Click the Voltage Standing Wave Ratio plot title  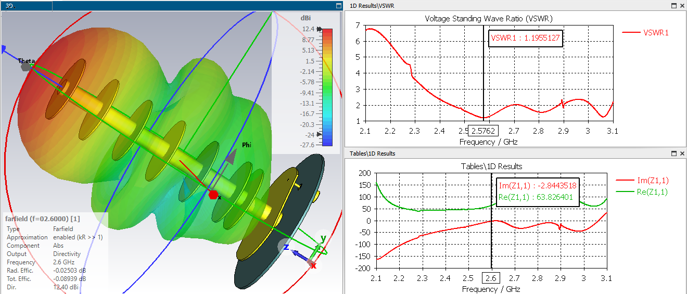point(489,18)
